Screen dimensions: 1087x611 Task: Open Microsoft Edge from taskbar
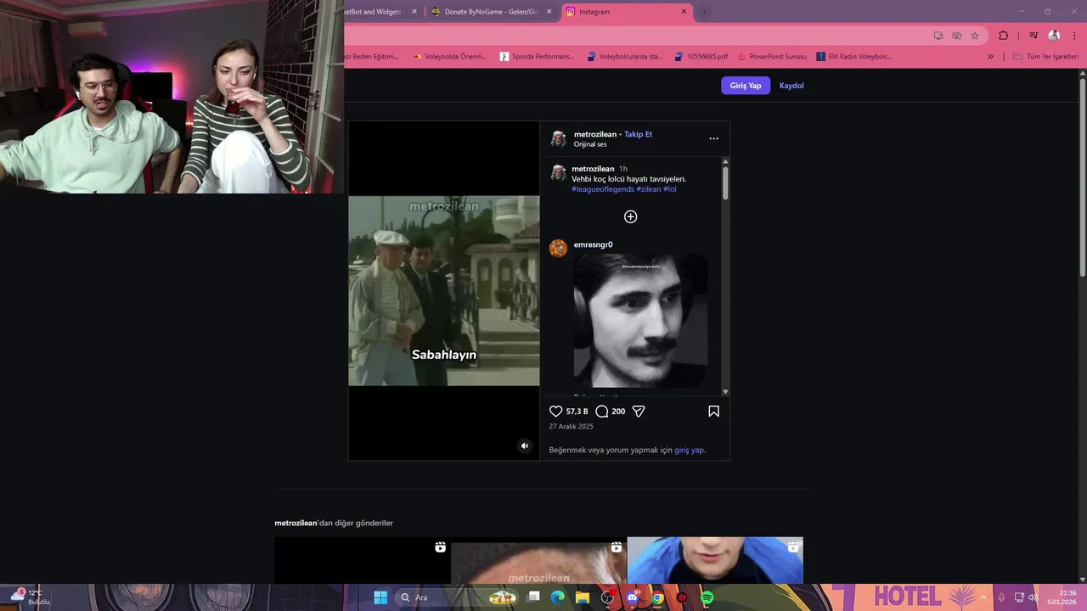[x=558, y=597]
